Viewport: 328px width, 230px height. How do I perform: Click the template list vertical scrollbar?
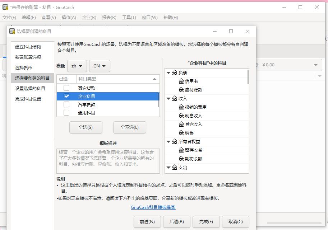[158, 100]
